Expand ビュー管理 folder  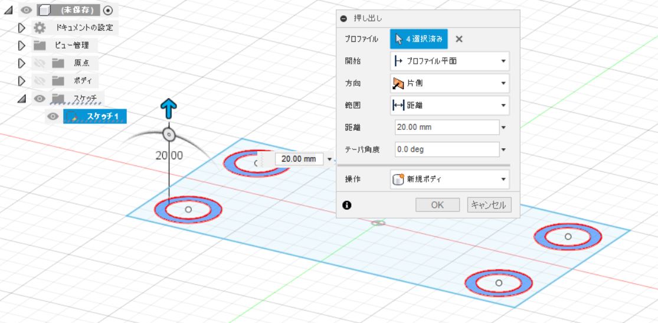22,46
